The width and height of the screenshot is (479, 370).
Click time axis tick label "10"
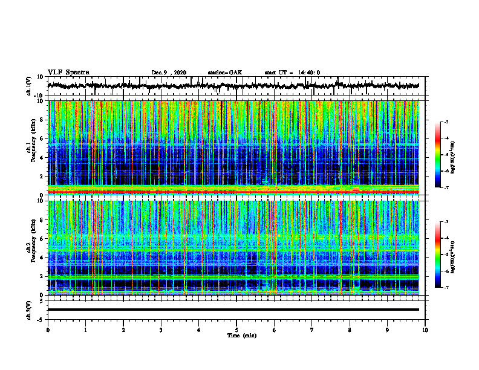tap(425, 330)
